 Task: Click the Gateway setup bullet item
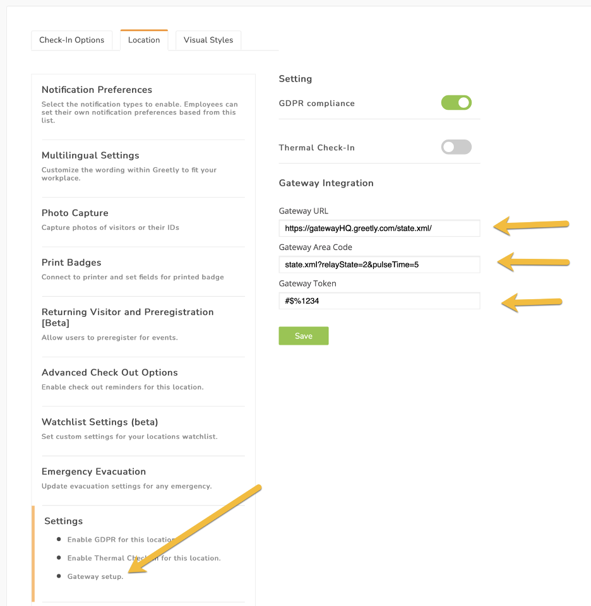(95, 576)
